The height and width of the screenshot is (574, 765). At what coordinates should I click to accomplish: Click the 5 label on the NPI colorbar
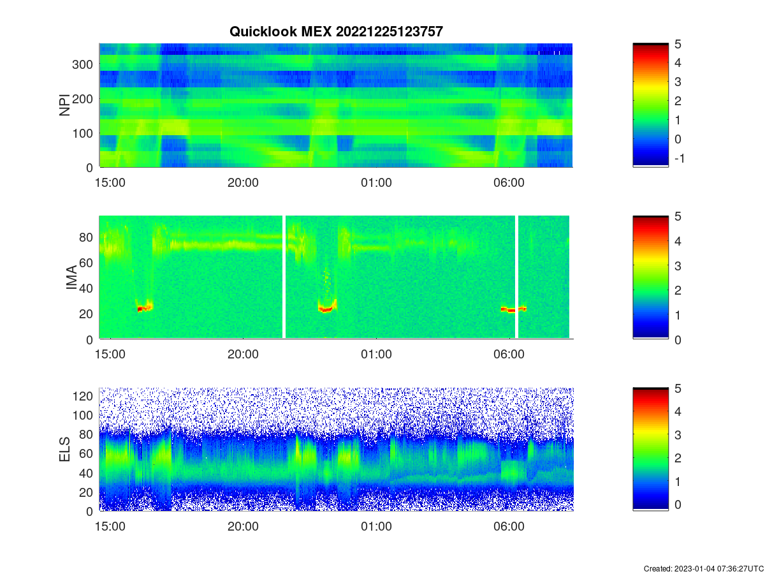pos(678,44)
